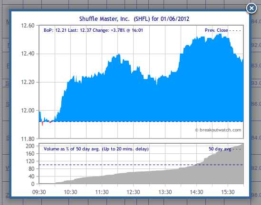Click the 12.00 price axis label

(x=28, y=110)
